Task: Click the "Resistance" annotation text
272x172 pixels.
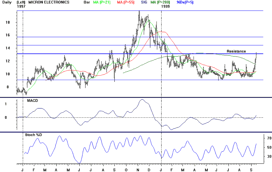Action: (236, 51)
